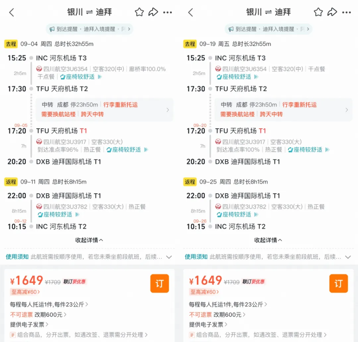Open 至高减¥60 discount tag, left panel
The width and height of the screenshot is (358, 342).
(25, 292)
